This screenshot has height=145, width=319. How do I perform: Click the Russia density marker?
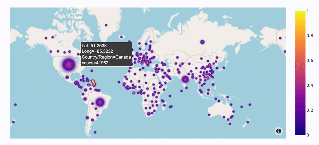pyautogui.click(x=202, y=42)
